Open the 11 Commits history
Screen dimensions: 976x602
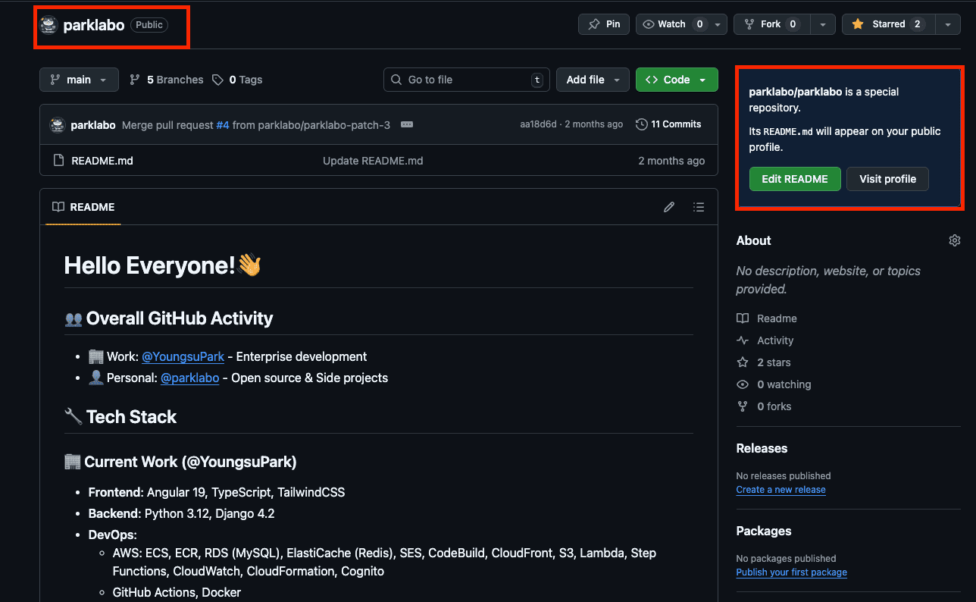coord(668,124)
